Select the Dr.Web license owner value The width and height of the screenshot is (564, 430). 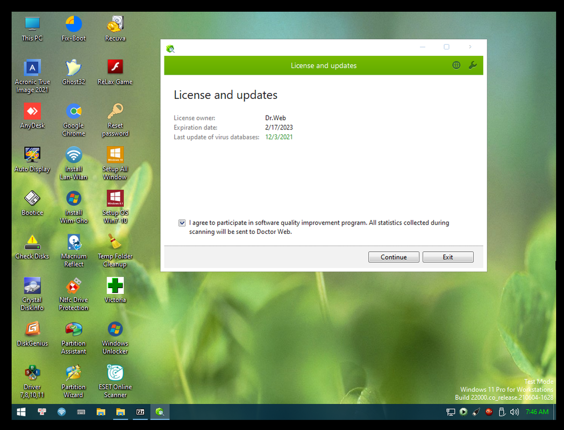point(275,118)
